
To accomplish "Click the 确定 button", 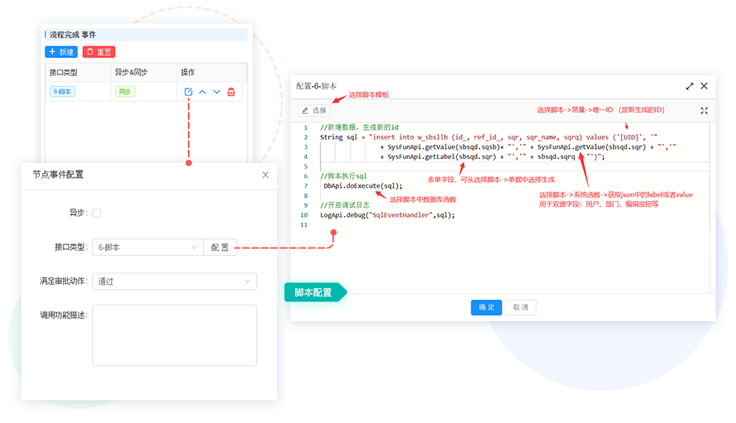I will (486, 308).
